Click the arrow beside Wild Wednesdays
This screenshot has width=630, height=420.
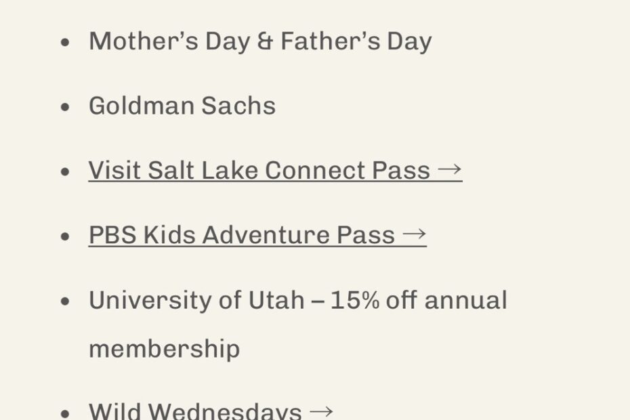(320, 411)
